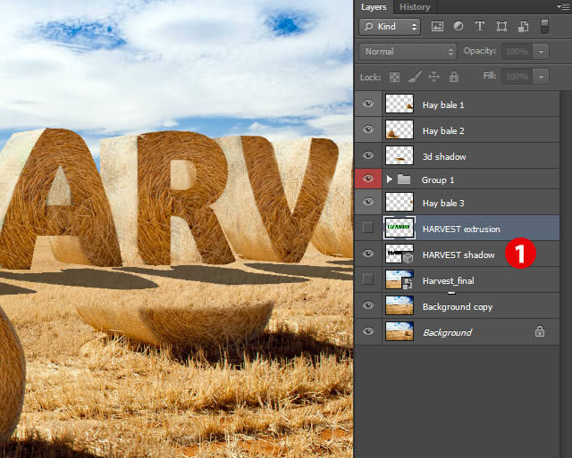This screenshot has height=458, width=572.
Task: Open the Layers panel flyout menu
Action: click(563, 6)
